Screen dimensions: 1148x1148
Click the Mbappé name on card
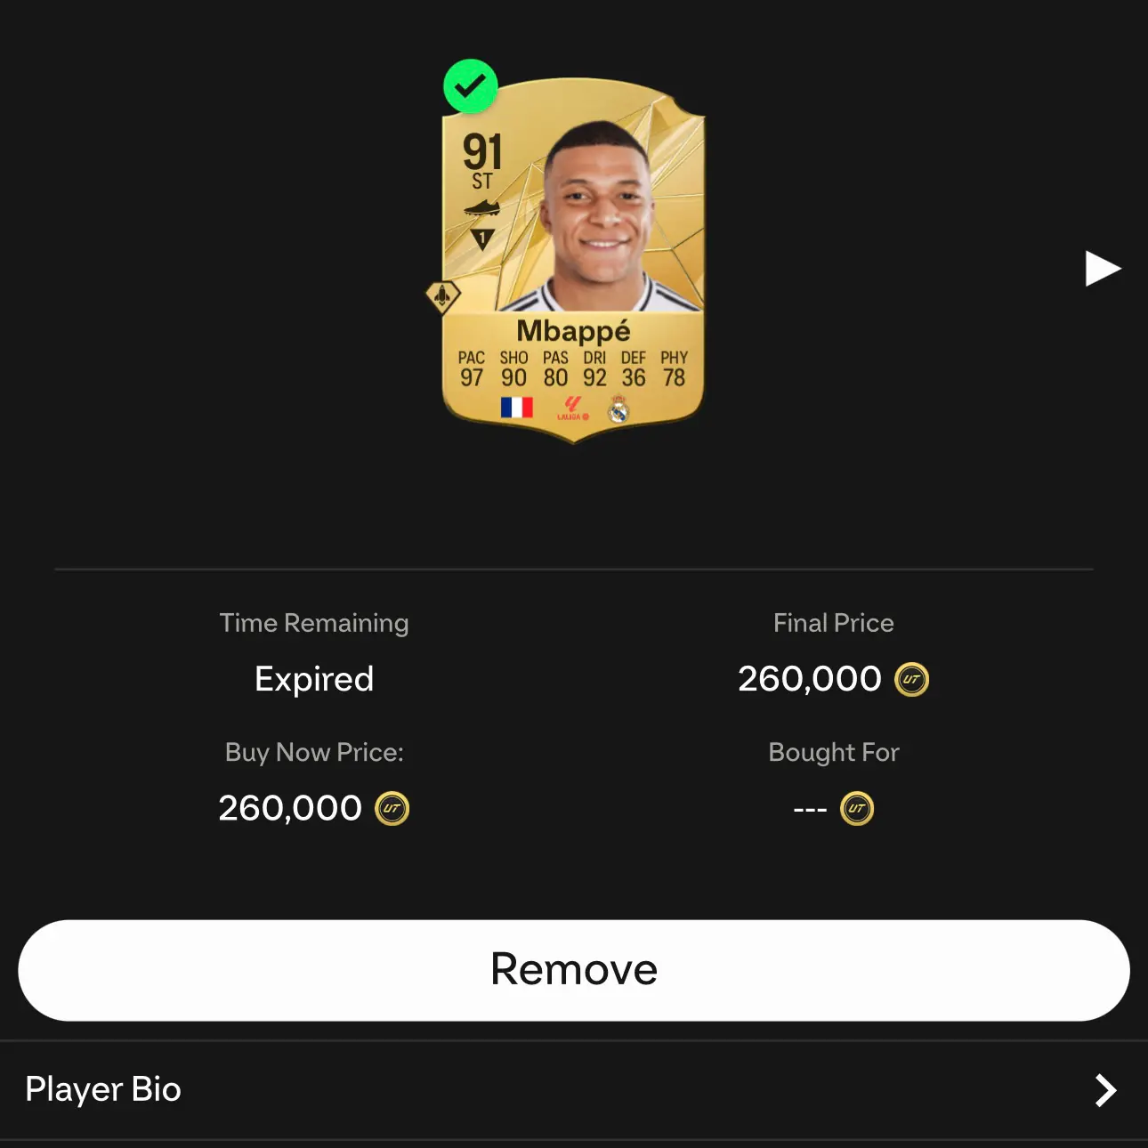573,331
